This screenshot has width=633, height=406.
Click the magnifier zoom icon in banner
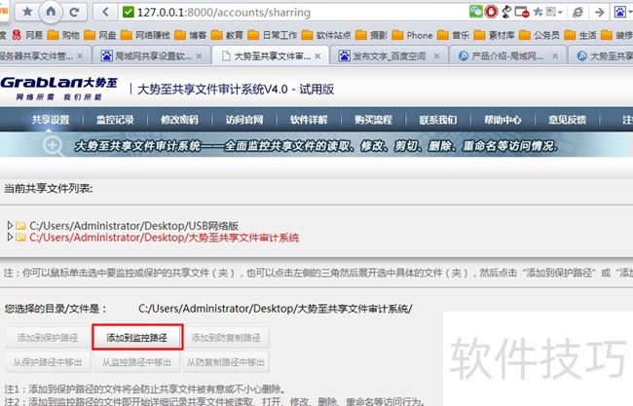coord(53,145)
